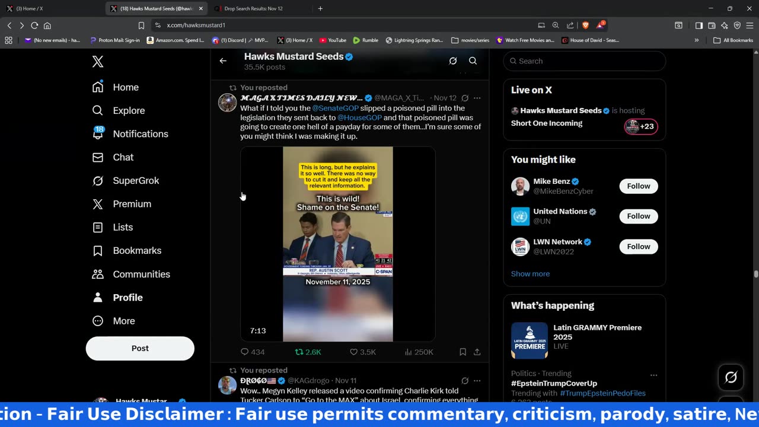The height and width of the screenshot is (427, 759).
Task: Go back using the profile back arrow
Action: click(x=223, y=60)
